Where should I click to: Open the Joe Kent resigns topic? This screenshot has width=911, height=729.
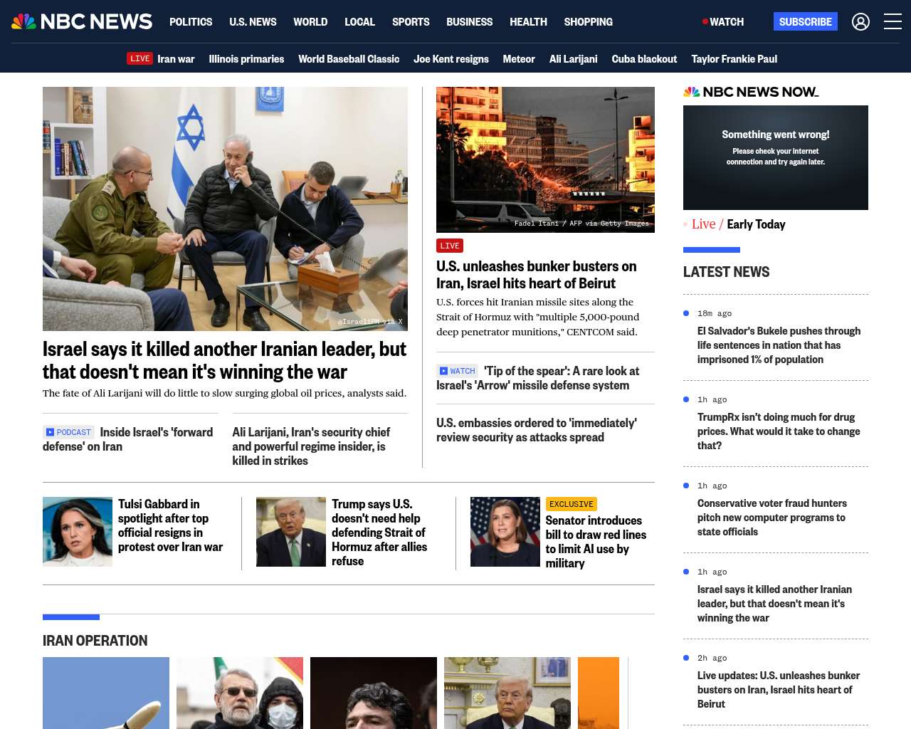pos(451,59)
